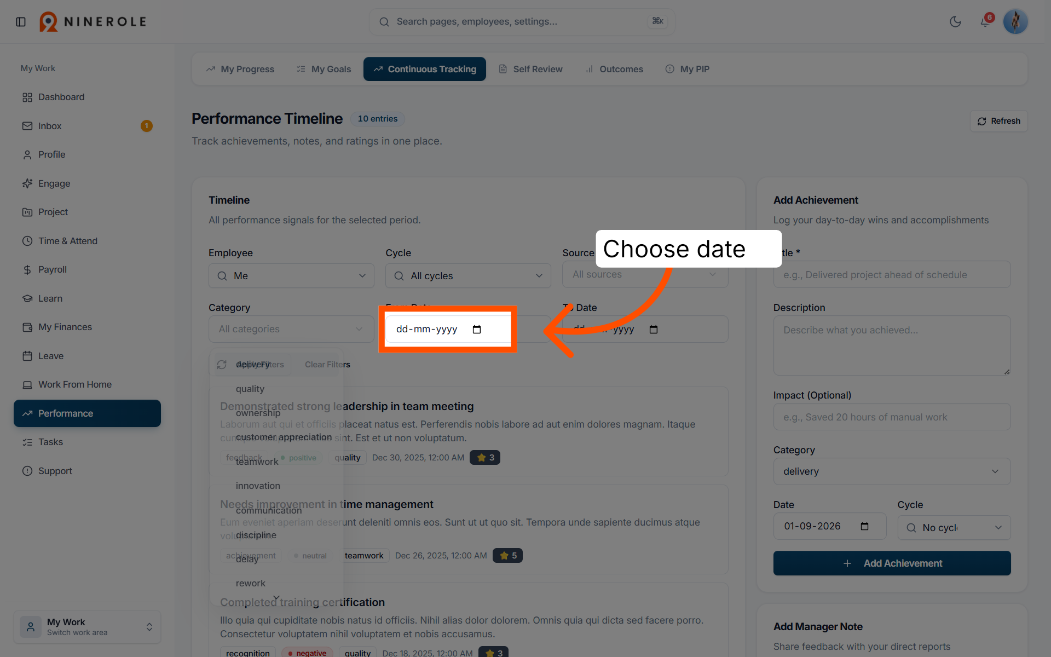
Task: Click the Ninerole logo
Action: tap(93, 22)
